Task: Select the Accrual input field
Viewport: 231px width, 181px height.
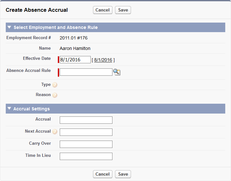Action: pos(86,120)
